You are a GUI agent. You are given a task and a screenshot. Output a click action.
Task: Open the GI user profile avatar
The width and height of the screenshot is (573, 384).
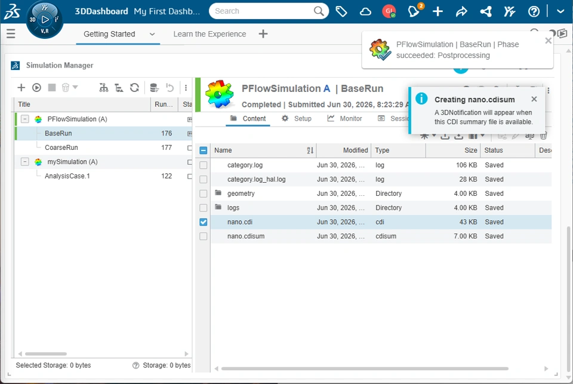(389, 11)
